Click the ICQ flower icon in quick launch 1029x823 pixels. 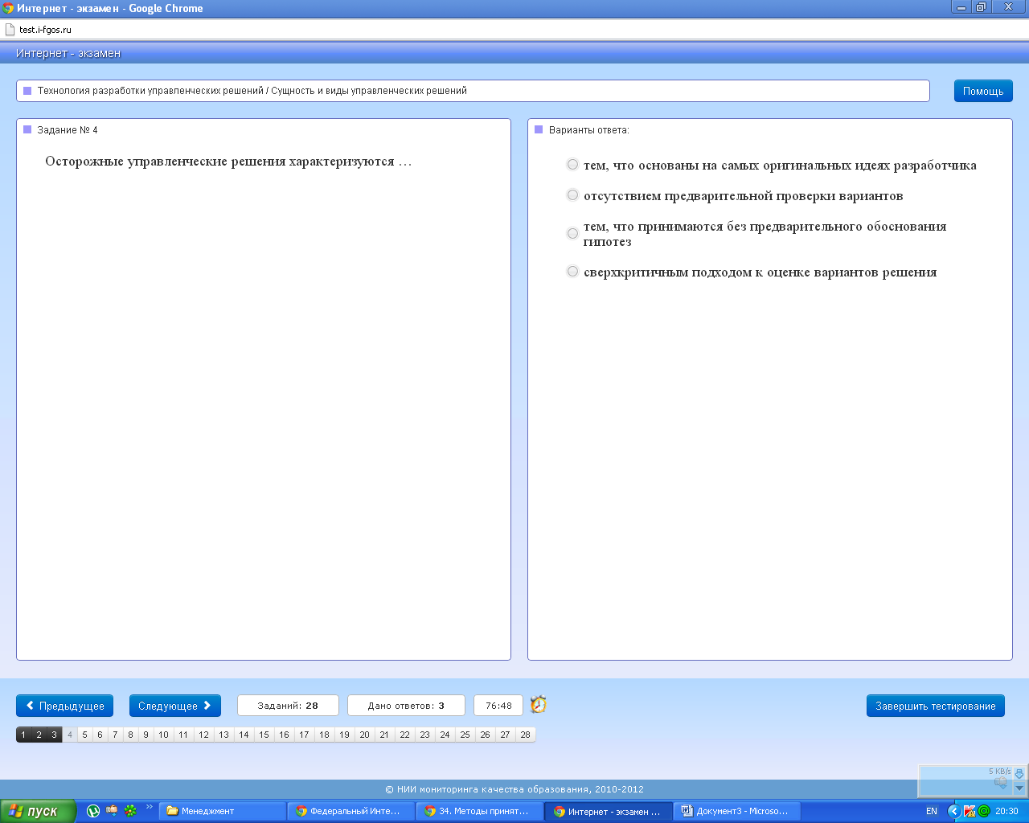tap(130, 811)
